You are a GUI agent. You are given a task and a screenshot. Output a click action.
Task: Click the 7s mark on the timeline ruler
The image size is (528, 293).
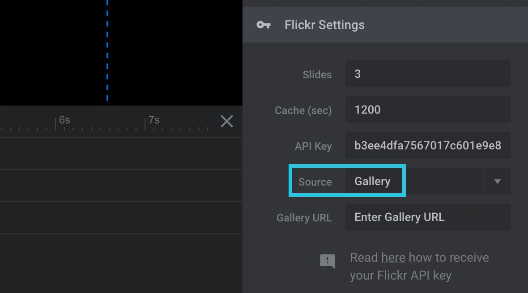click(x=153, y=120)
